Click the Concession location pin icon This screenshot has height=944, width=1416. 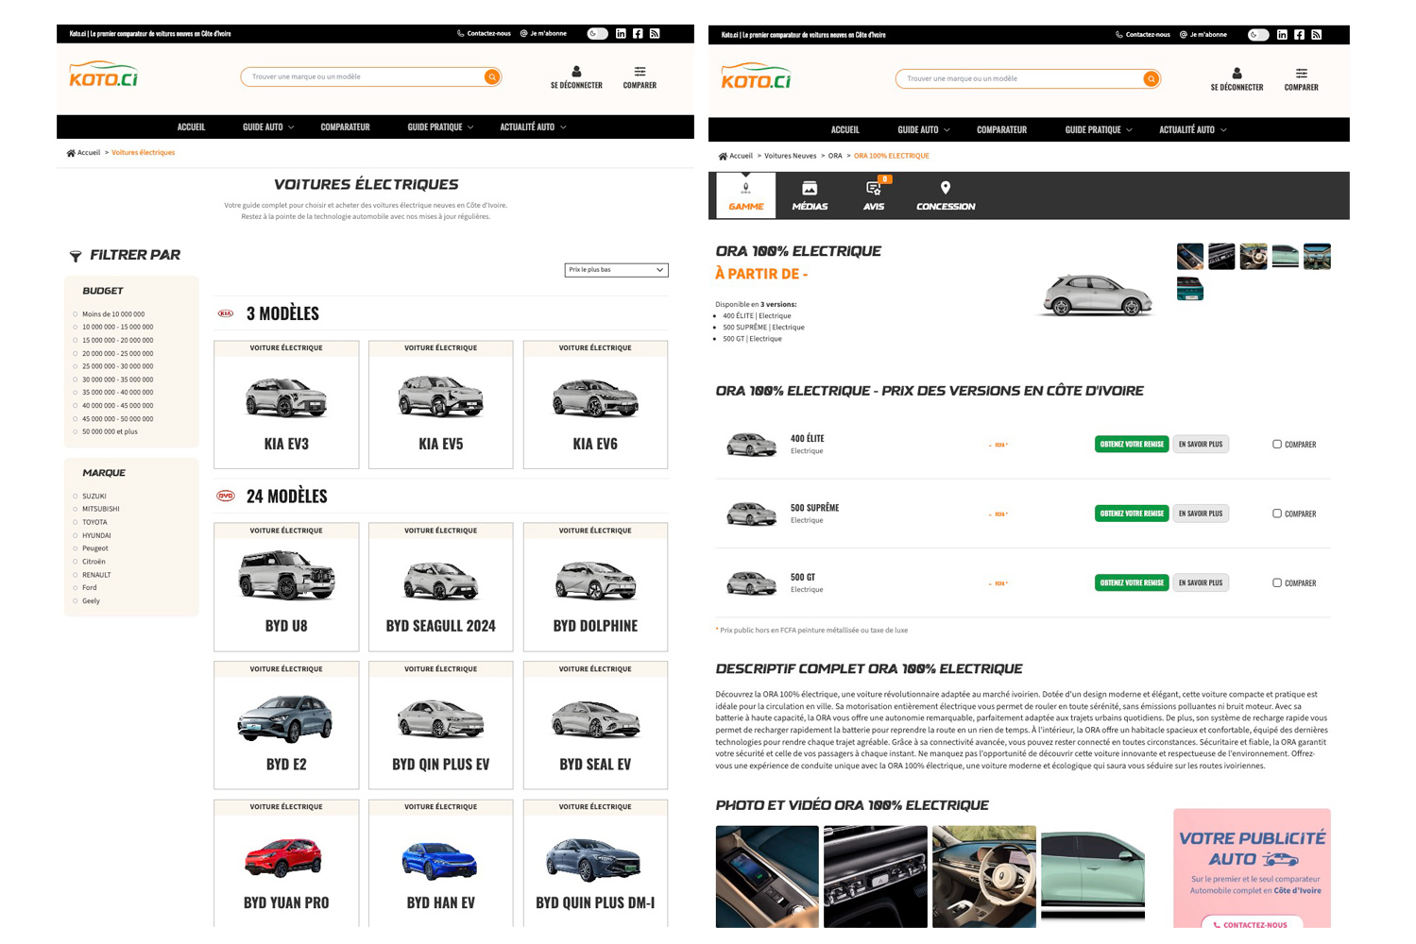(x=946, y=188)
